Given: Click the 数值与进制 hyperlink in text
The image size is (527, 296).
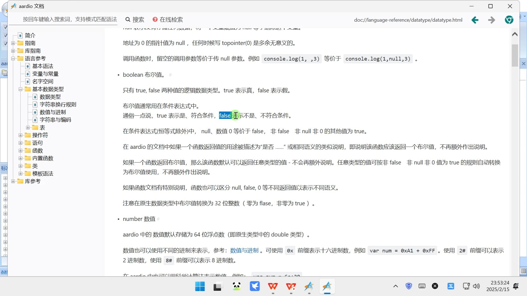Looking at the screenshot, I should click(244, 251).
